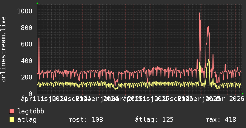Click the 0 y-axis label
This screenshot has height=128, width=246.
click(30, 94)
